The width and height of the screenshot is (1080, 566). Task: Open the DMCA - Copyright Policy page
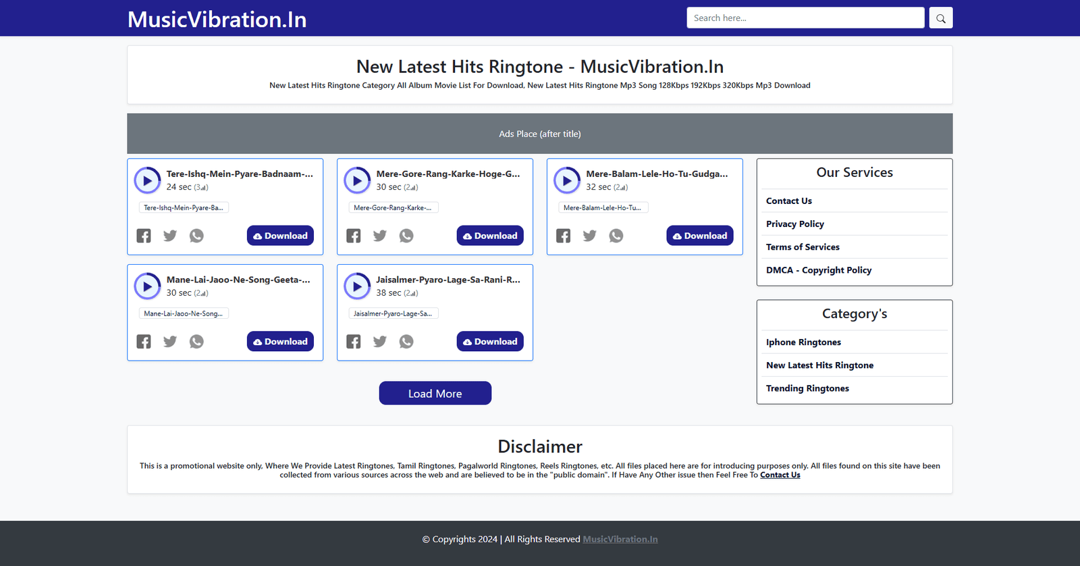click(818, 270)
